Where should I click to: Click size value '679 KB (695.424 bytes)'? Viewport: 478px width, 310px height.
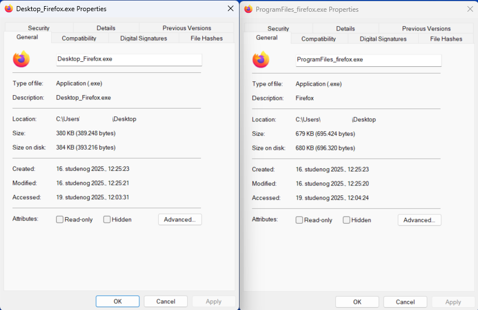(x=325, y=134)
